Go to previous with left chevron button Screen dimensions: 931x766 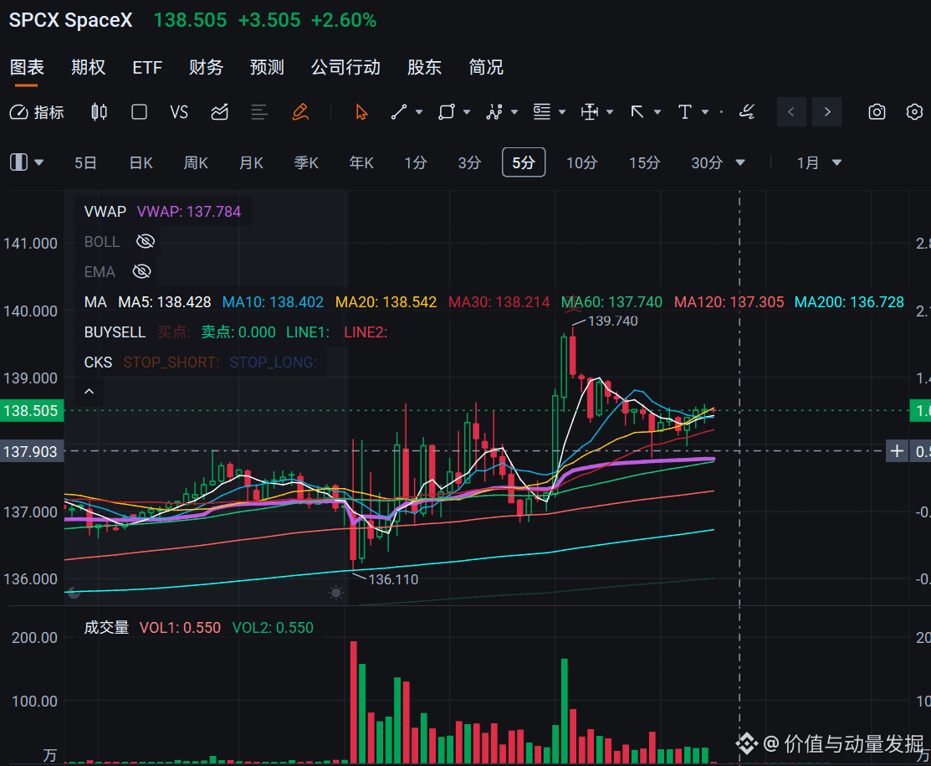[790, 111]
